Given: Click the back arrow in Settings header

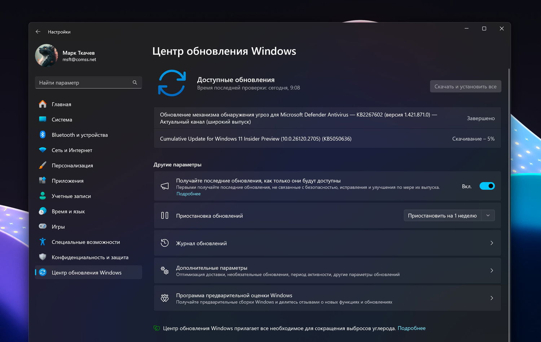Looking at the screenshot, I should click(x=38, y=32).
